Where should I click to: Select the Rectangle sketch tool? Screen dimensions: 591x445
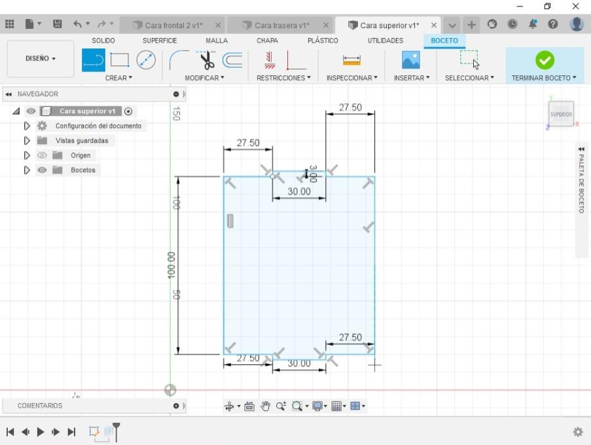point(120,60)
